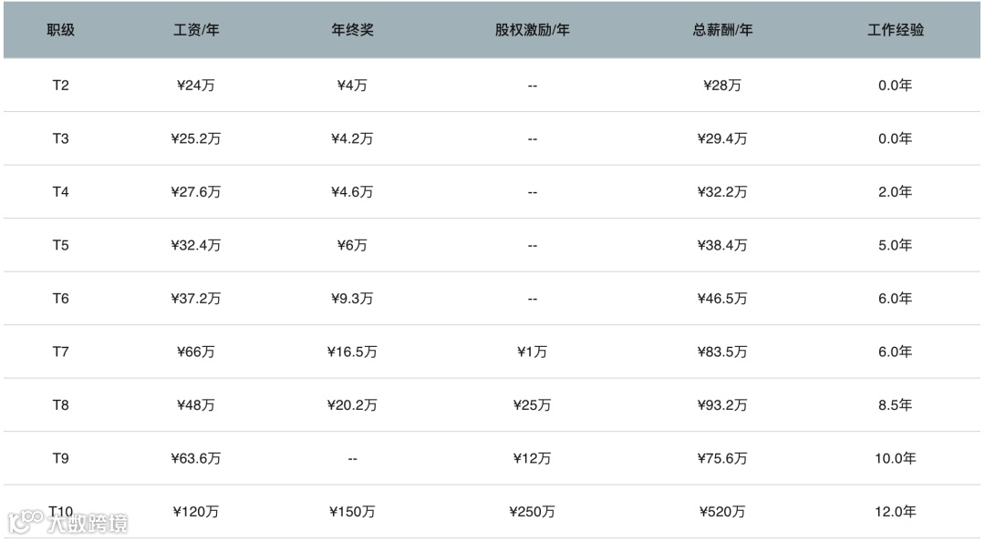This screenshot has width=985, height=541.
Task: Click the ¥25.2万 salary cell
Action: pyautogui.click(x=196, y=139)
